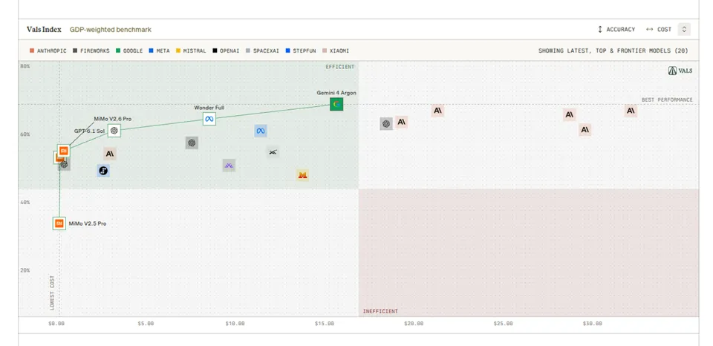Toggle Anthropic in the legend
Screen dimensions: 713x346
tap(48, 51)
